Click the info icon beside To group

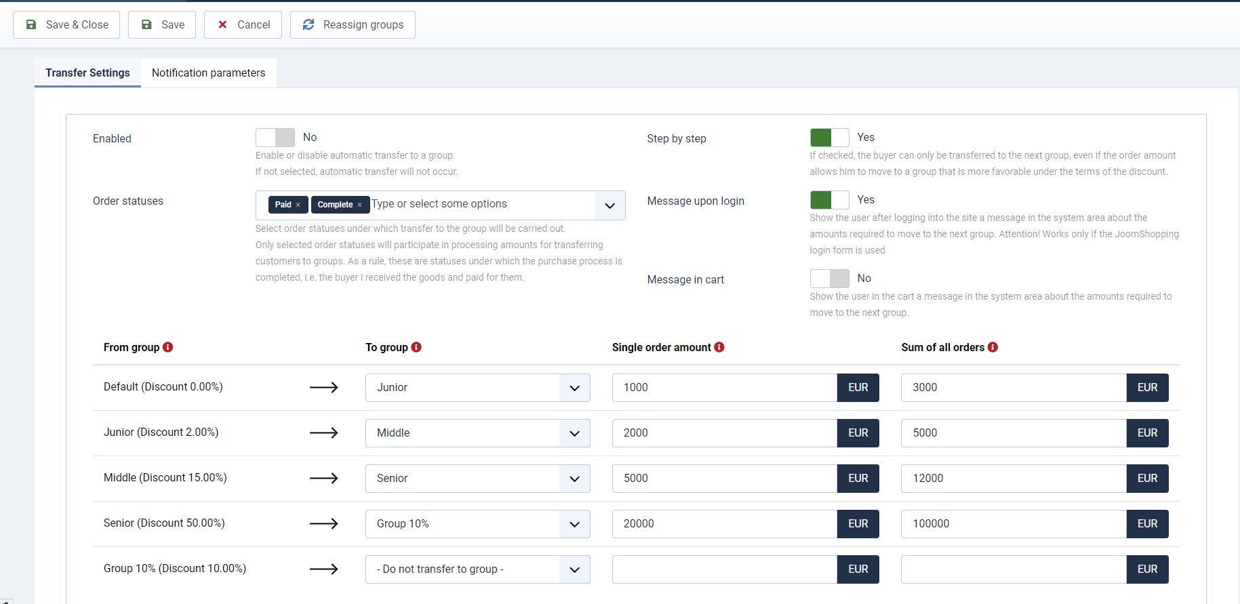click(416, 347)
